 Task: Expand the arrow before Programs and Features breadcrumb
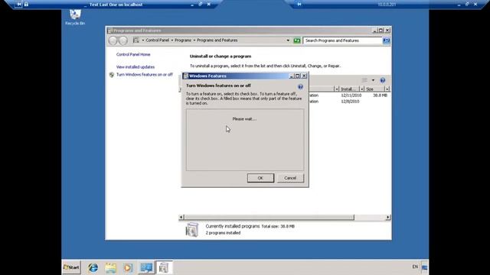pos(194,40)
